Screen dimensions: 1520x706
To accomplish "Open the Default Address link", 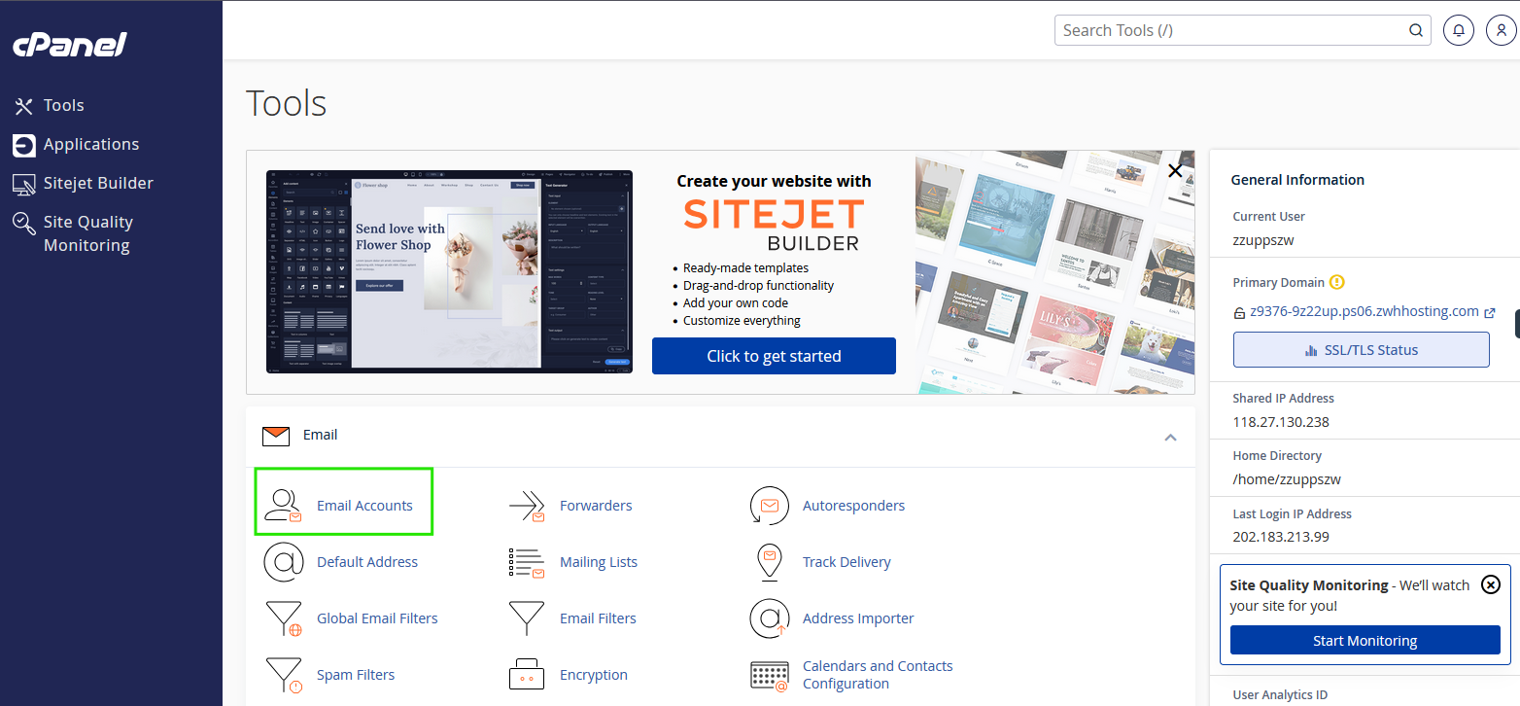I will coord(367,562).
